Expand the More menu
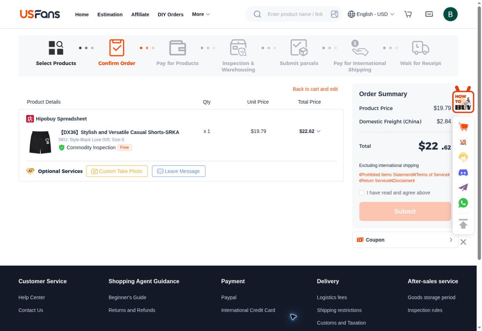This screenshot has height=331, width=482. point(201,14)
